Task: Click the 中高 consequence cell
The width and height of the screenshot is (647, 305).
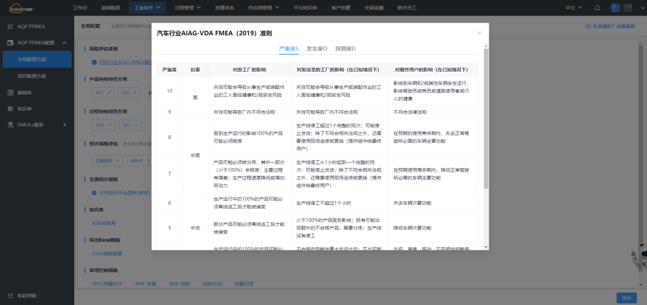Action: 195,155
